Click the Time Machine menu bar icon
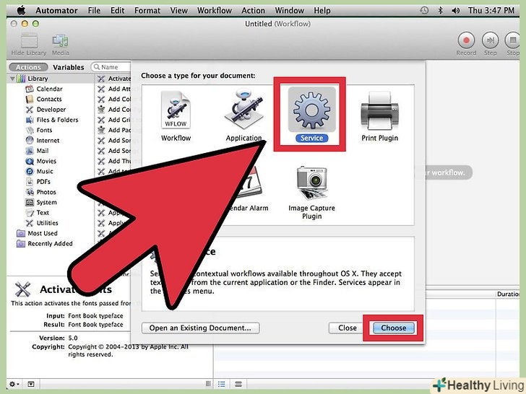This screenshot has height=394, width=526. [x=424, y=11]
